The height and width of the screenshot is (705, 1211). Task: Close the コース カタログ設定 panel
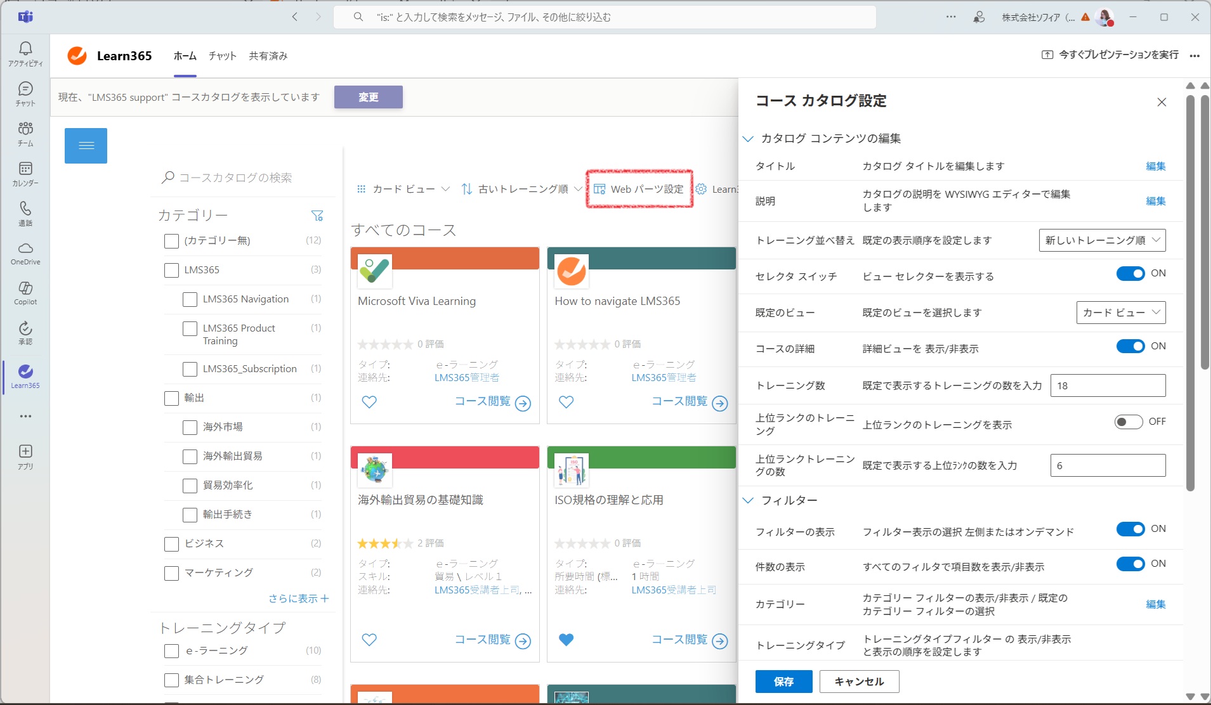pos(1162,102)
